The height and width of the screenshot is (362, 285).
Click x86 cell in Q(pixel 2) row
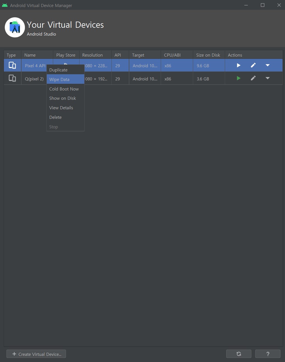[177, 79]
